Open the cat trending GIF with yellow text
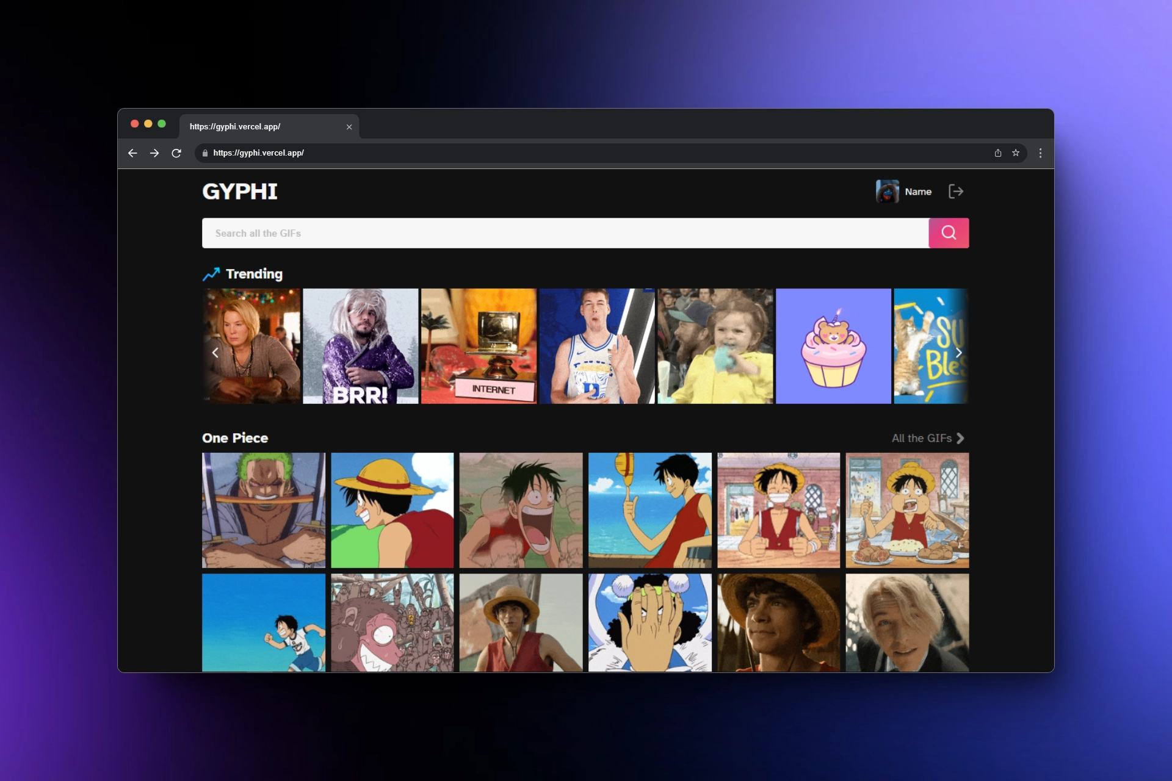1172x781 pixels. (x=931, y=346)
